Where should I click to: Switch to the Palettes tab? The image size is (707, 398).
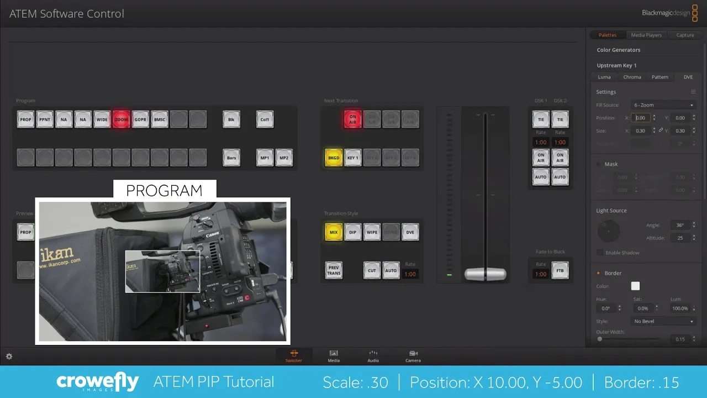coord(608,35)
